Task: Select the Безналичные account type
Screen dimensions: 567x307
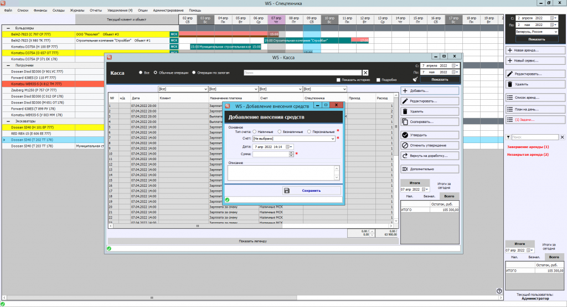Action: pos(279,132)
